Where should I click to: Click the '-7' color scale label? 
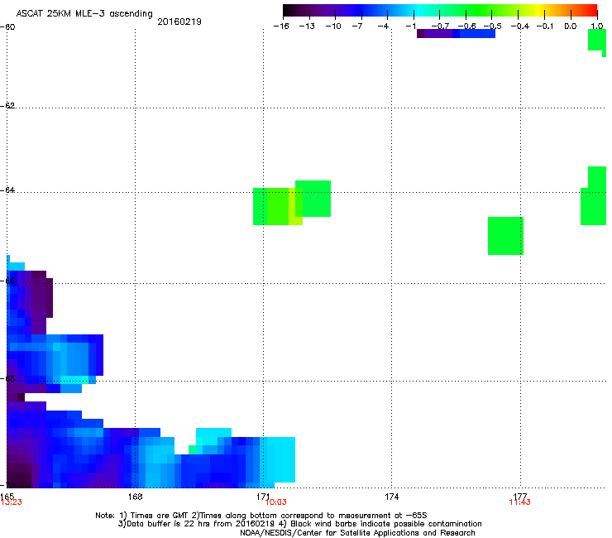(357, 26)
